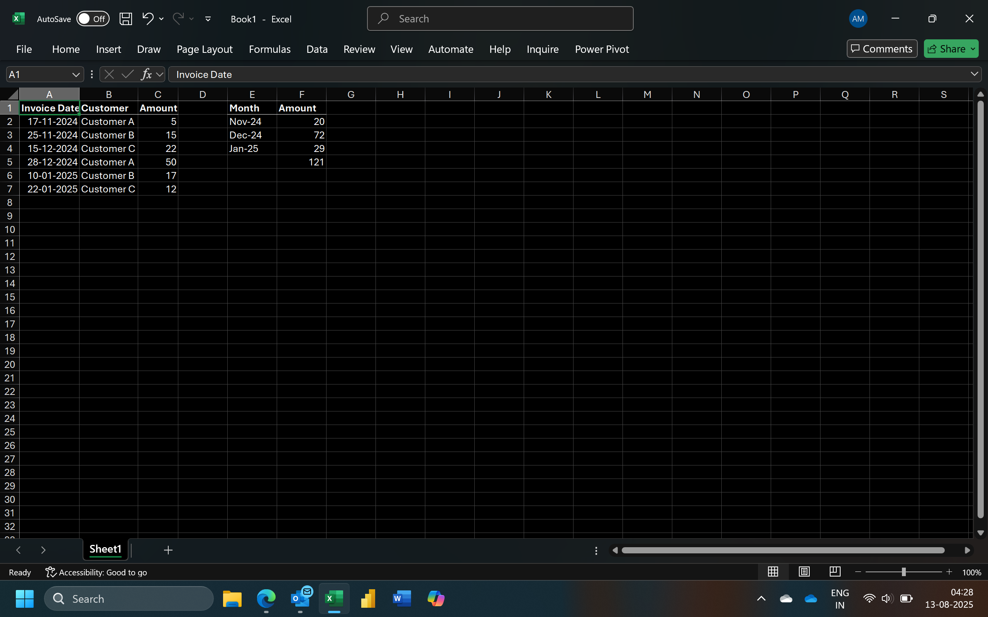Click the Save icon in title bar
This screenshot has width=988, height=617.
click(x=125, y=19)
